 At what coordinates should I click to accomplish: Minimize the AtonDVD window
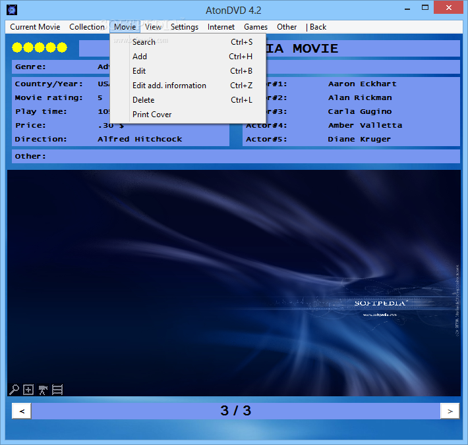[x=407, y=9]
